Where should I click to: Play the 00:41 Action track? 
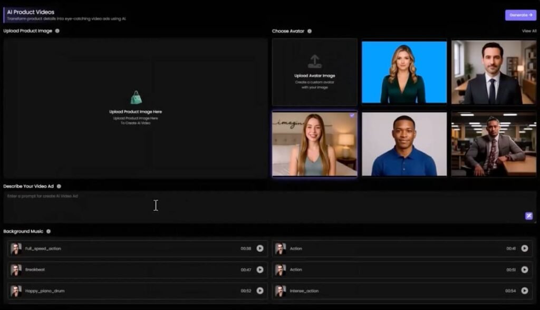[x=524, y=248]
